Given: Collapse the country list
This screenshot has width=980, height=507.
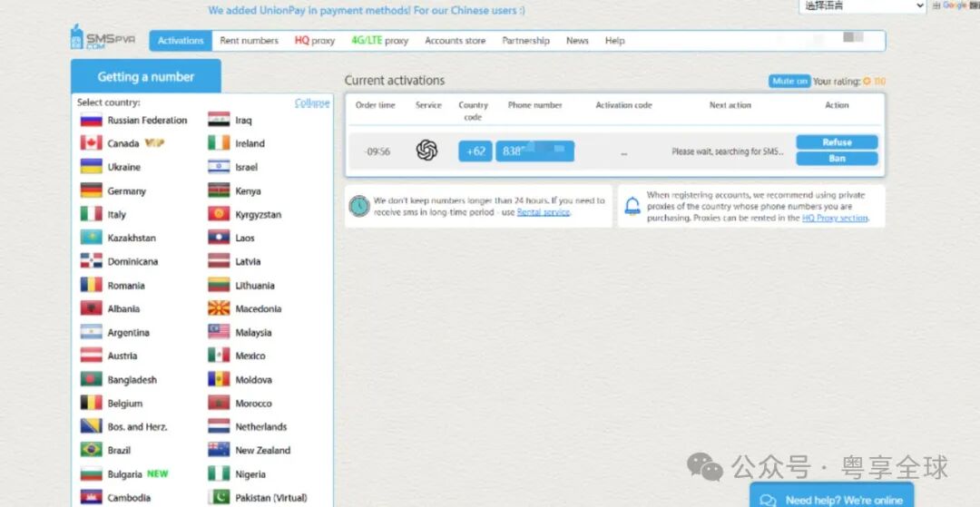Looking at the screenshot, I should 312,102.
